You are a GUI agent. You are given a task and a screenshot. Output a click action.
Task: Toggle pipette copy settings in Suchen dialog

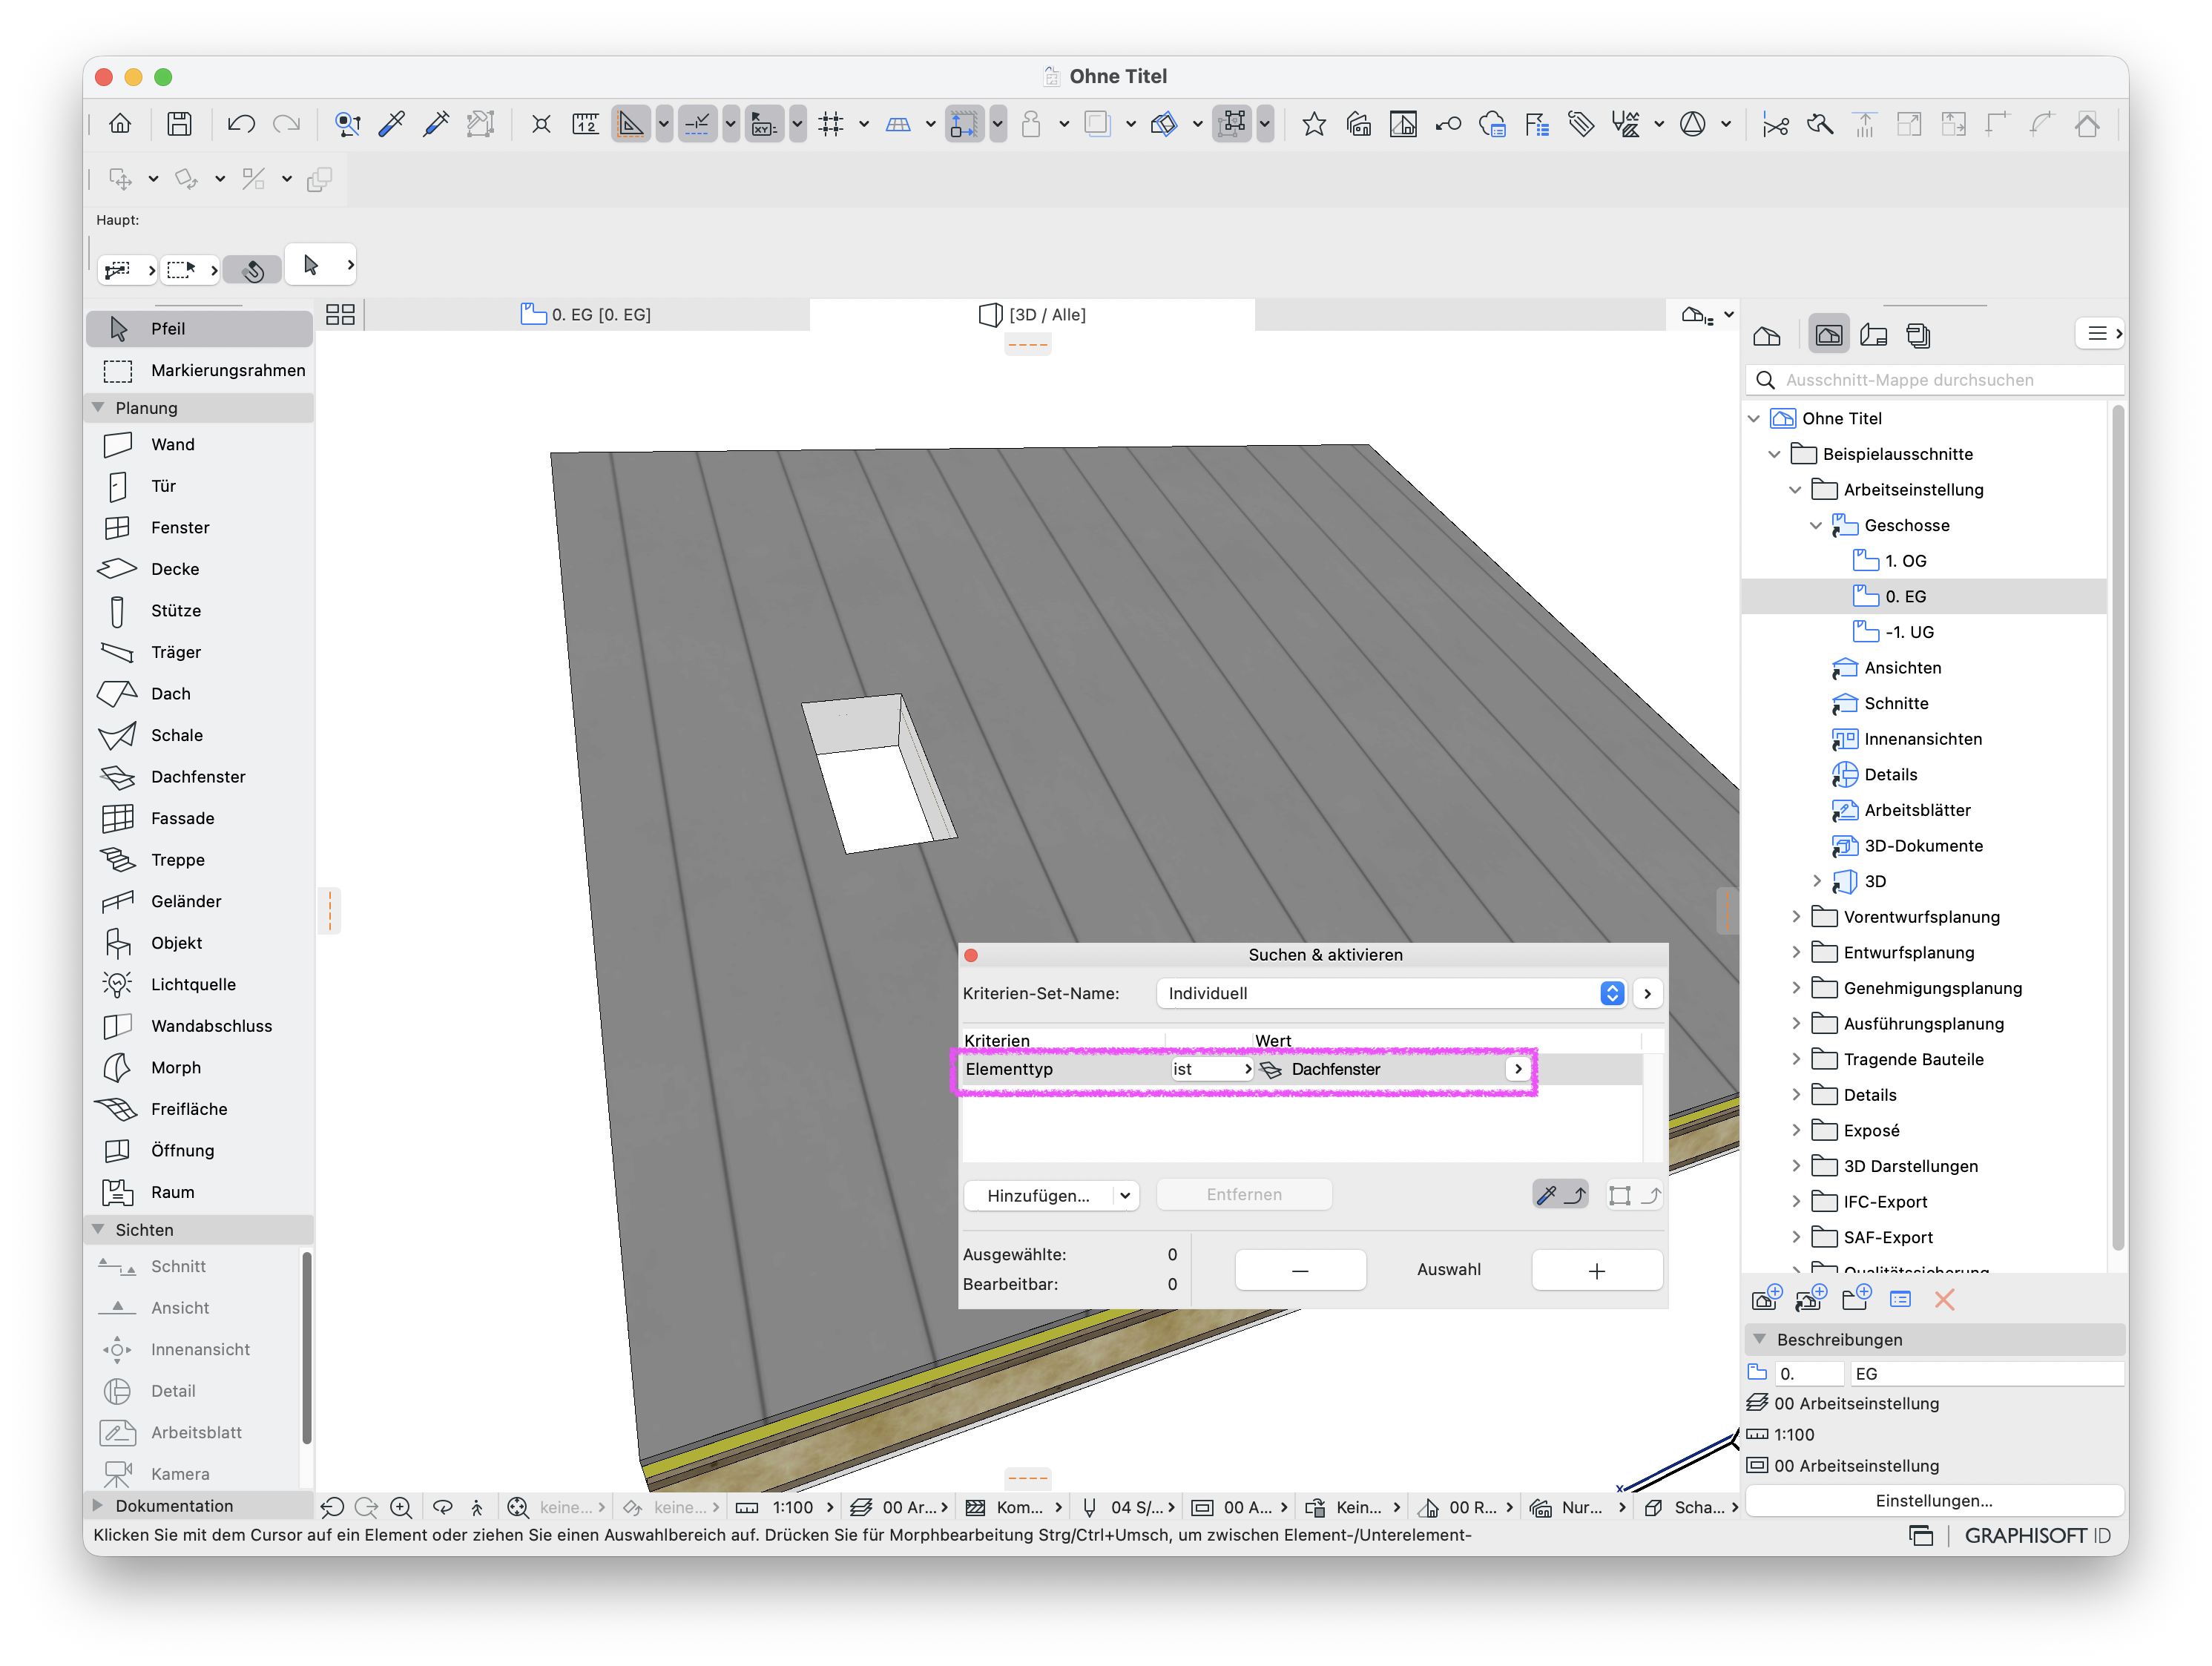click(1560, 1195)
